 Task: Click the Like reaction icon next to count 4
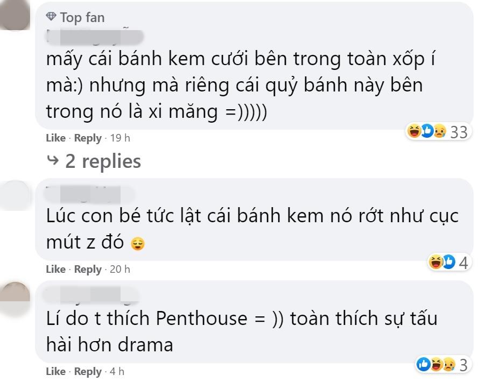coord(448,261)
